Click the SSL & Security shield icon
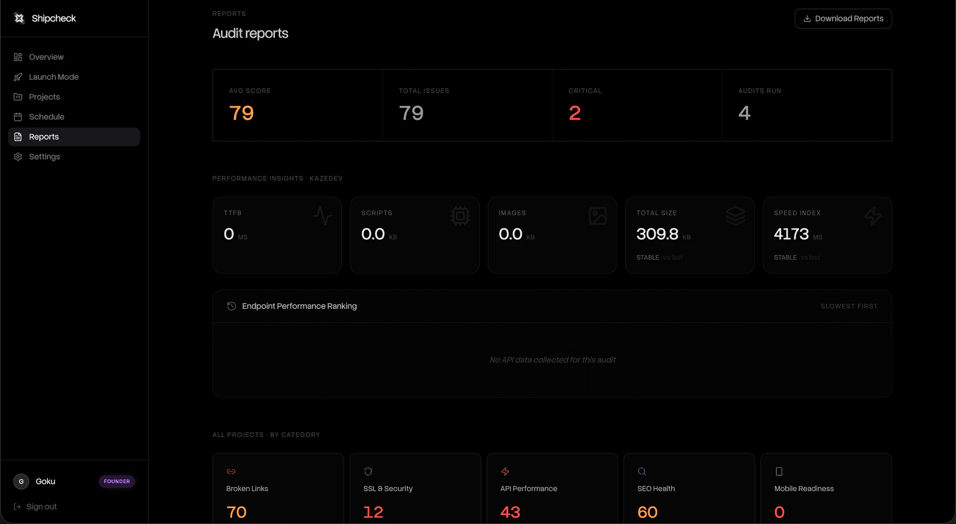The image size is (956, 524). [x=367, y=471]
